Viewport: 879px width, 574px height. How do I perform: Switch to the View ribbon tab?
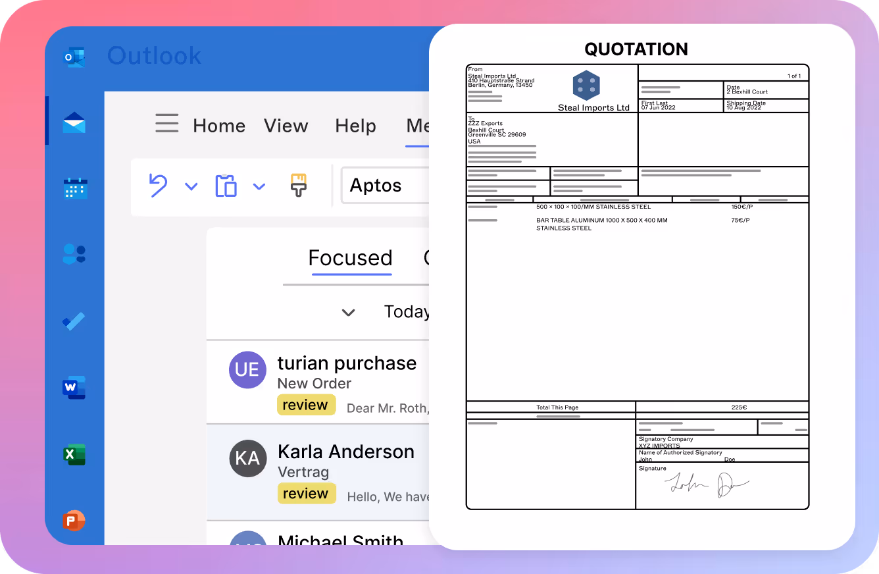coord(286,126)
